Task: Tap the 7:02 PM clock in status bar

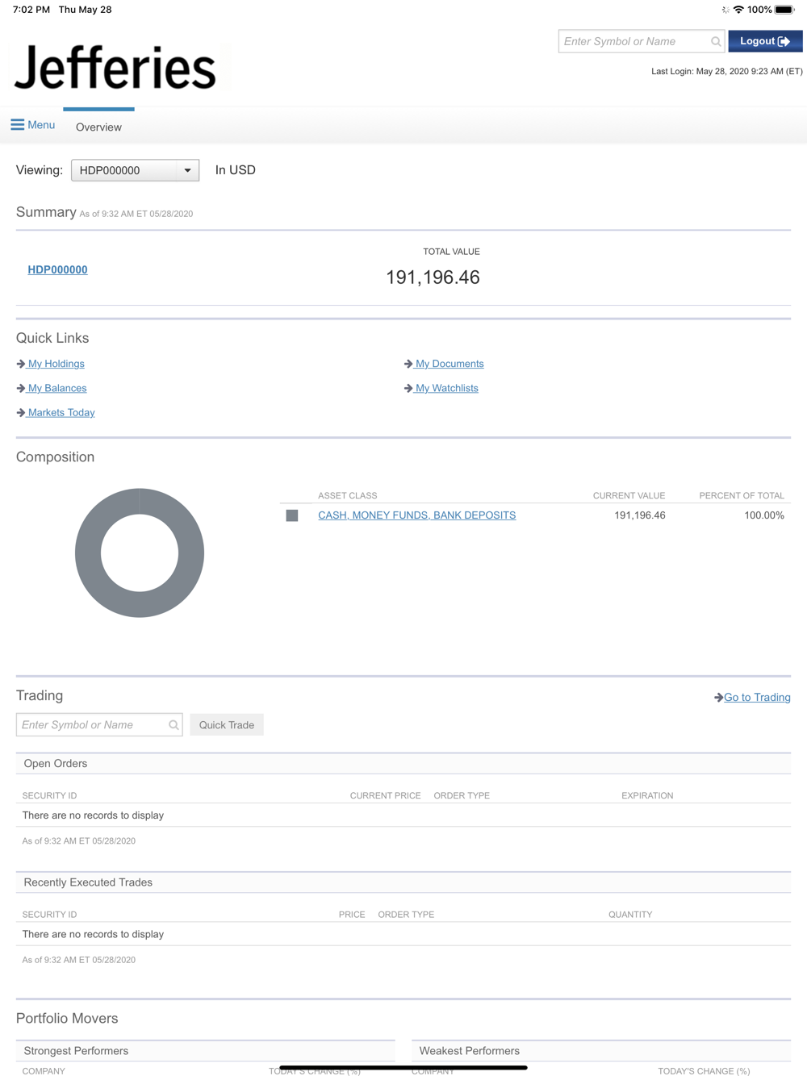Action: (x=31, y=10)
